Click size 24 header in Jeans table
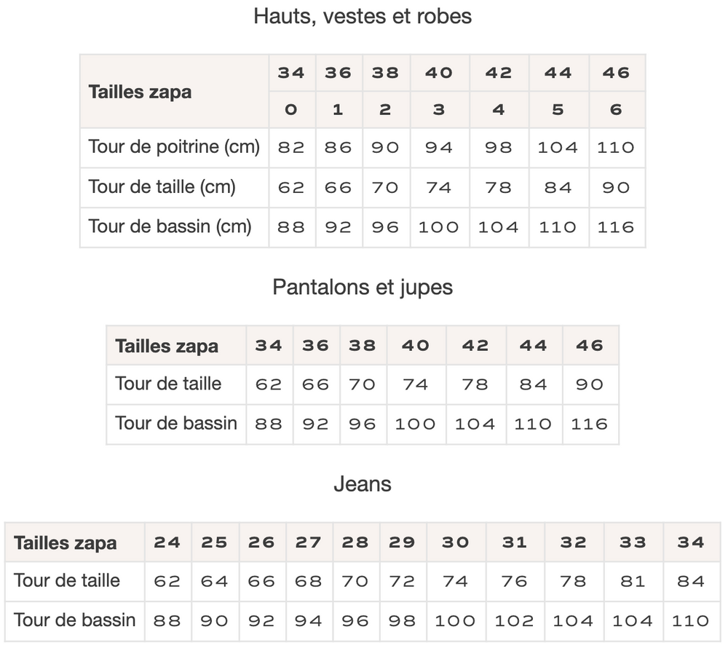This screenshot has width=728, height=648. click(167, 542)
